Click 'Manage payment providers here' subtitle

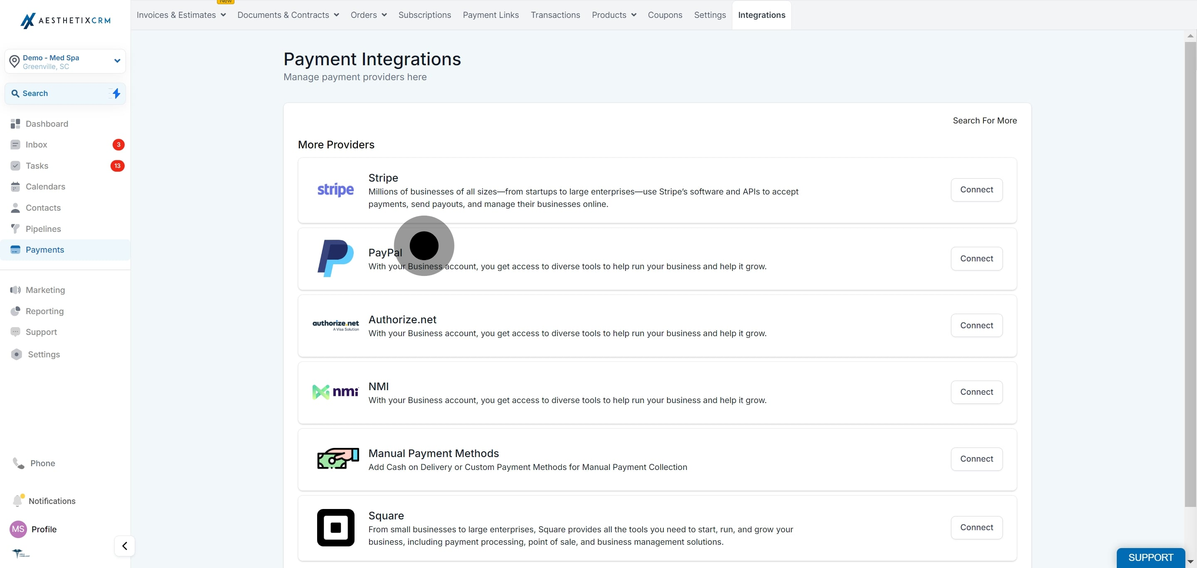[x=355, y=76]
